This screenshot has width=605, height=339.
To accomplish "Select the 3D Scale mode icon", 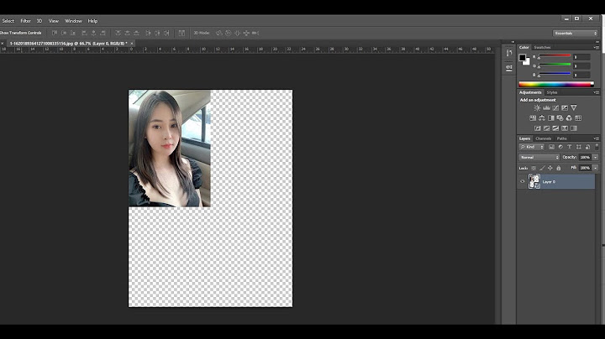I will [x=255, y=33].
